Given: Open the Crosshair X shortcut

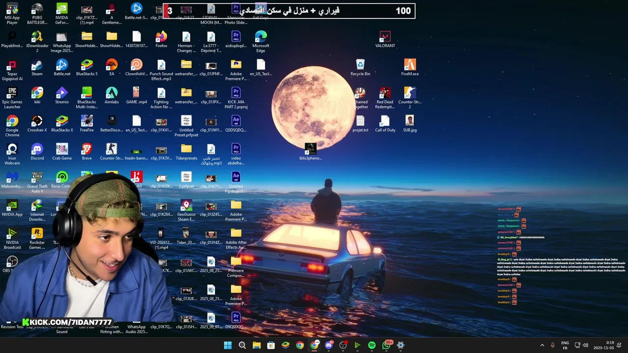Looking at the screenshot, I should 37,124.
